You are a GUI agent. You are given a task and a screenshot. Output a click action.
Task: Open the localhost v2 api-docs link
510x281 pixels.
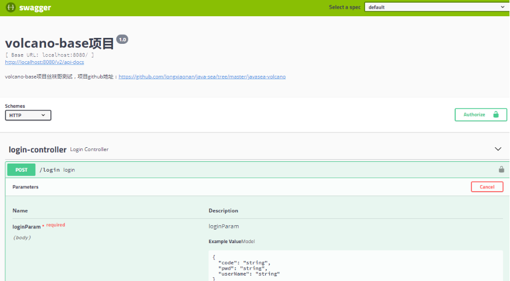point(44,62)
